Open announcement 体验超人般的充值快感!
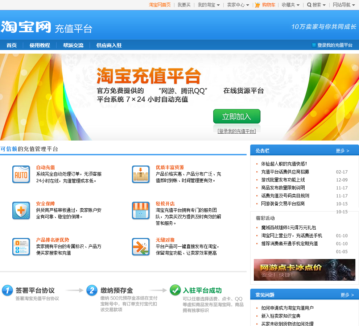The height and width of the screenshot is (326, 359). coord(284,164)
